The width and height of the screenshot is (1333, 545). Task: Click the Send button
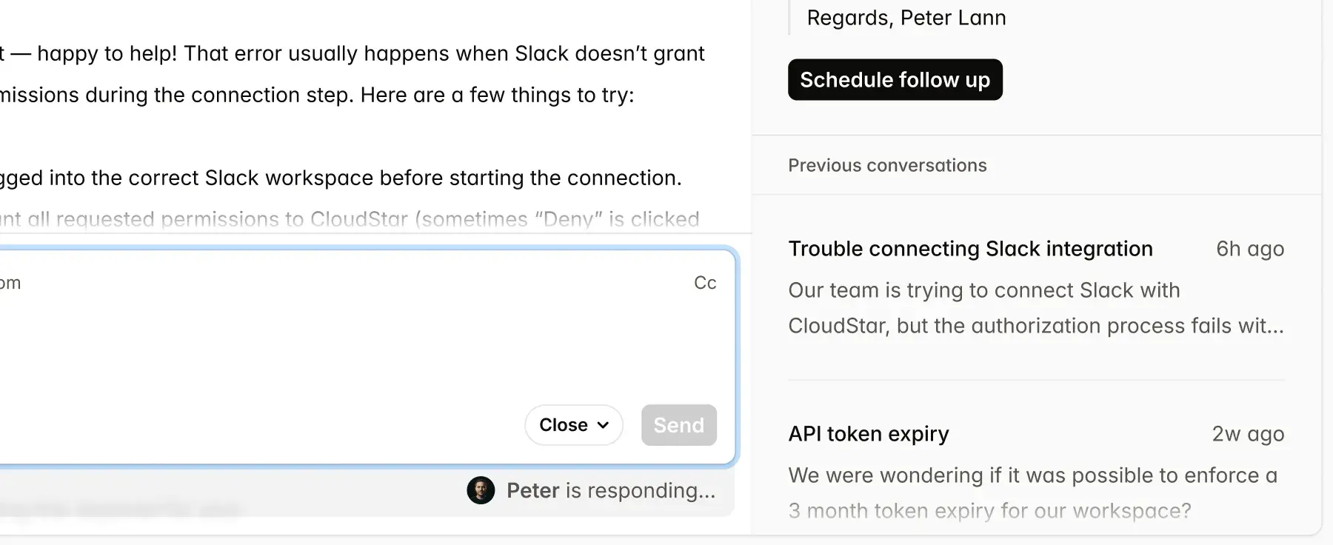click(x=678, y=425)
